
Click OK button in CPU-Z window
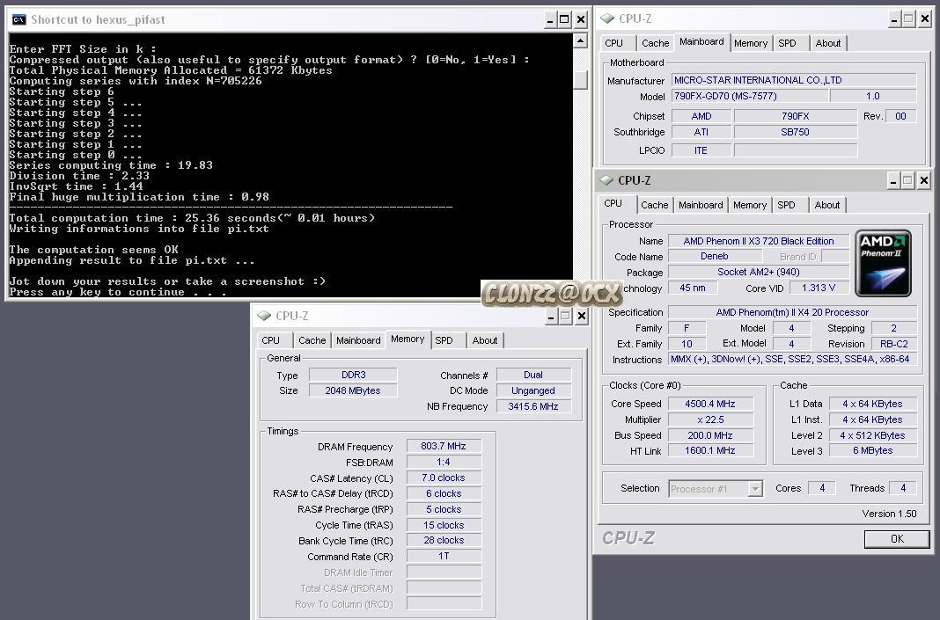[x=897, y=538]
